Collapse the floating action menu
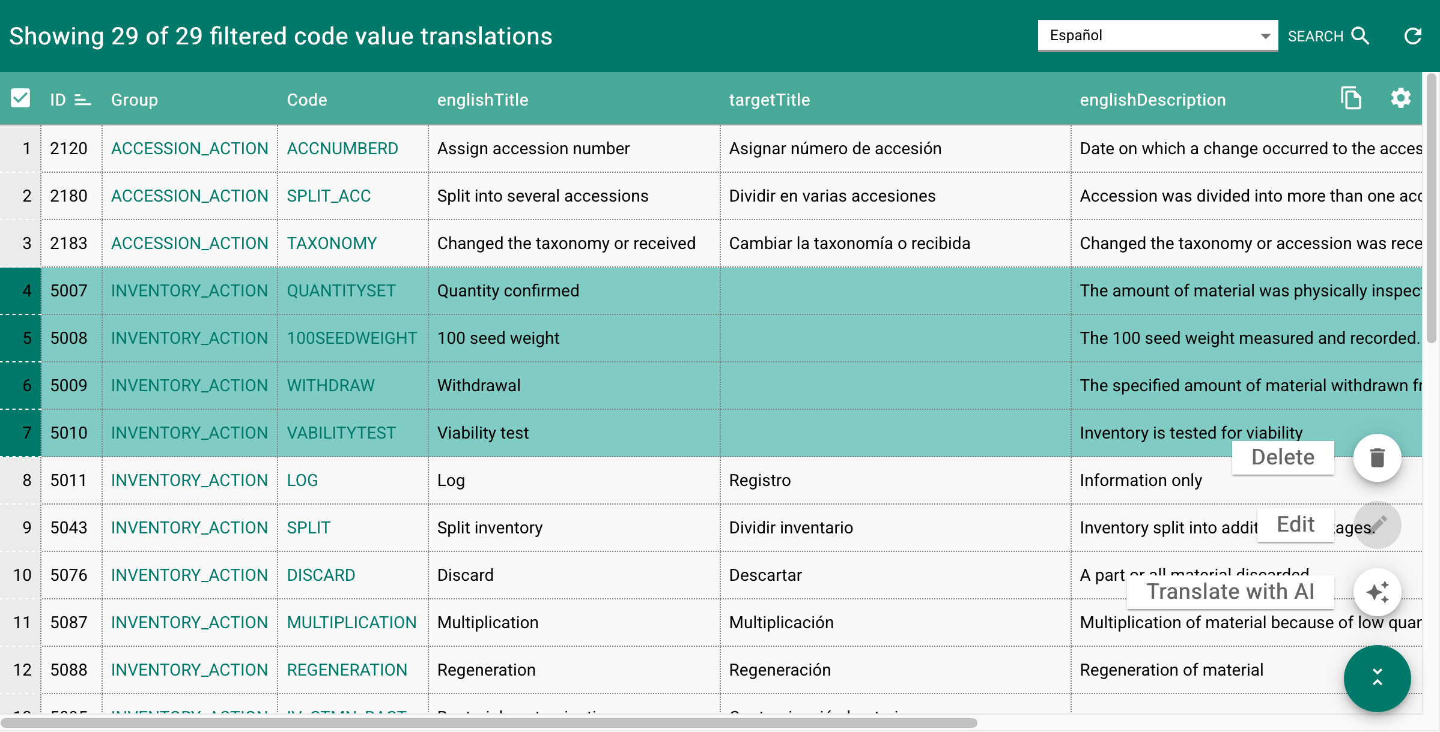 [1378, 679]
